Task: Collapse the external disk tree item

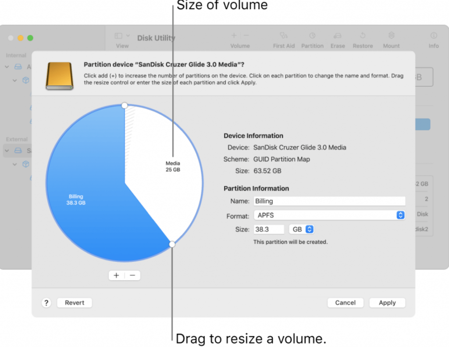Action: (7, 151)
